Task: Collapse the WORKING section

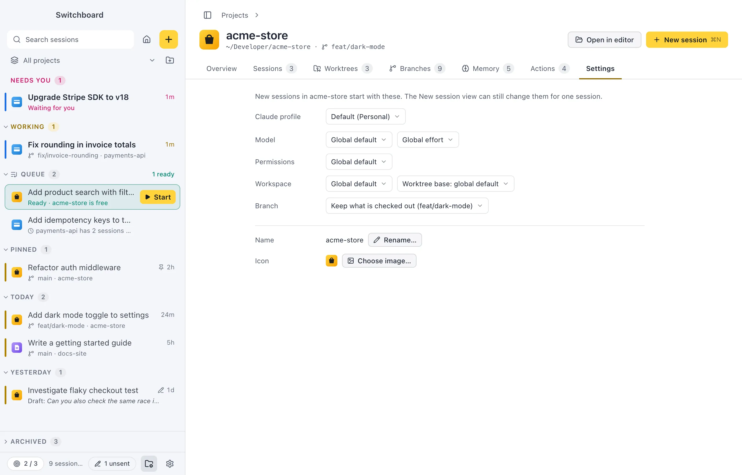Action: click(6, 127)
